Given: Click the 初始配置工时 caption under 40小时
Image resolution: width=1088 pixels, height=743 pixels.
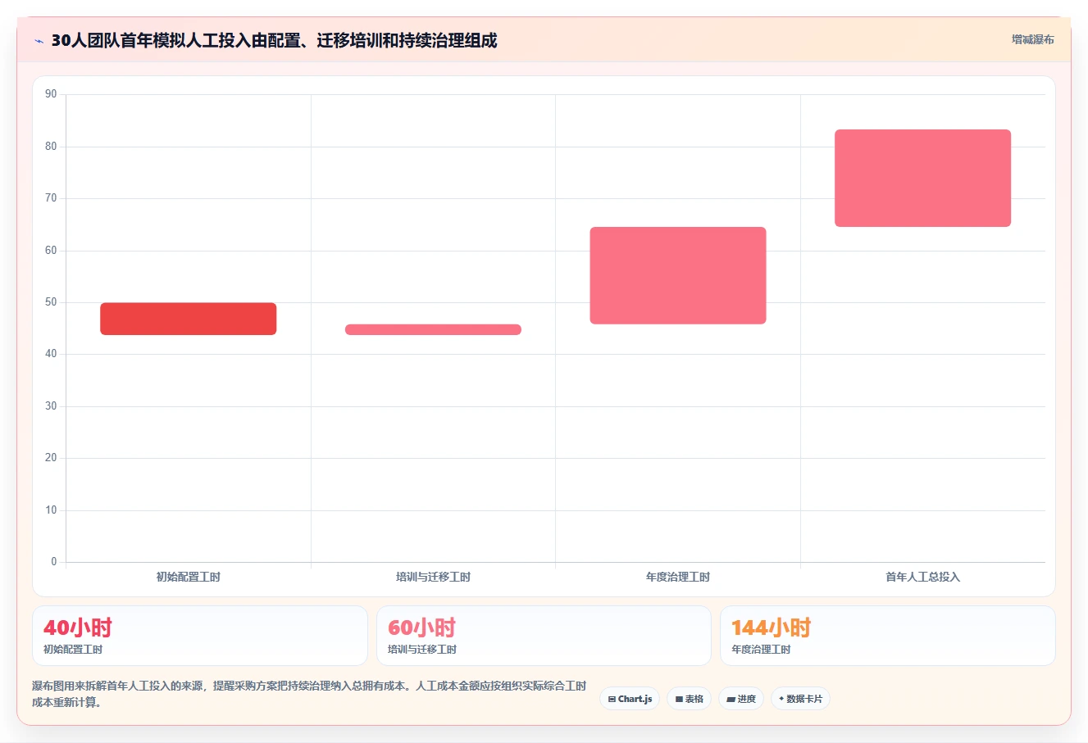Looking at the screenshot, I should [x=73, y=650].
